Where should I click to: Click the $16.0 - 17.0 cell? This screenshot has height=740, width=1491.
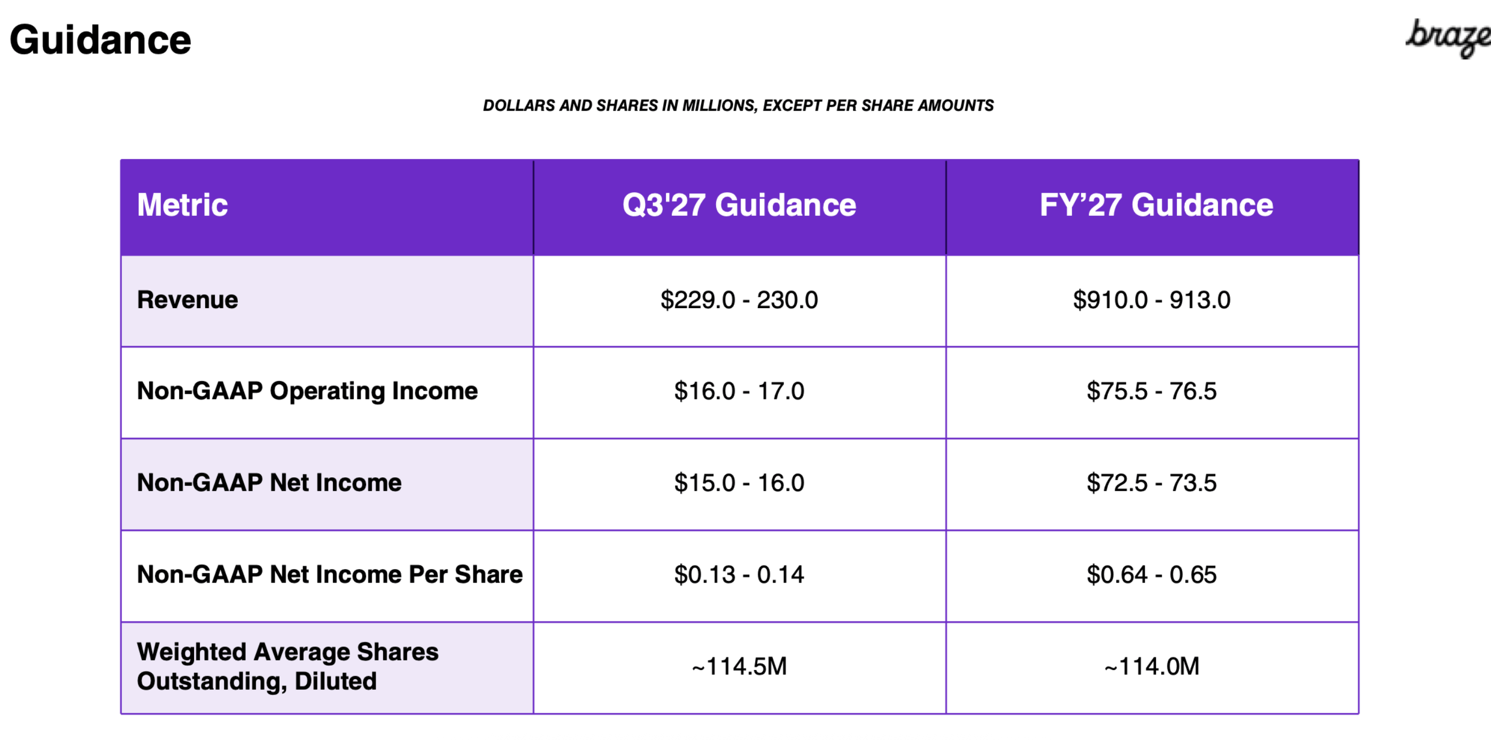[x=739, y=391]
